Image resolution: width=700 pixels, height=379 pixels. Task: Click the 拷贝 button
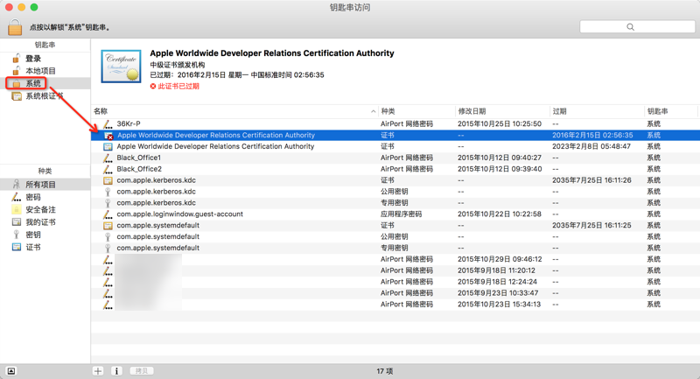[142, 371]
